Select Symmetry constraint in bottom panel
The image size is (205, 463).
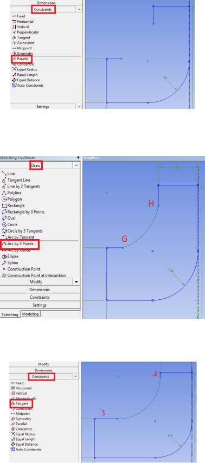21,419
